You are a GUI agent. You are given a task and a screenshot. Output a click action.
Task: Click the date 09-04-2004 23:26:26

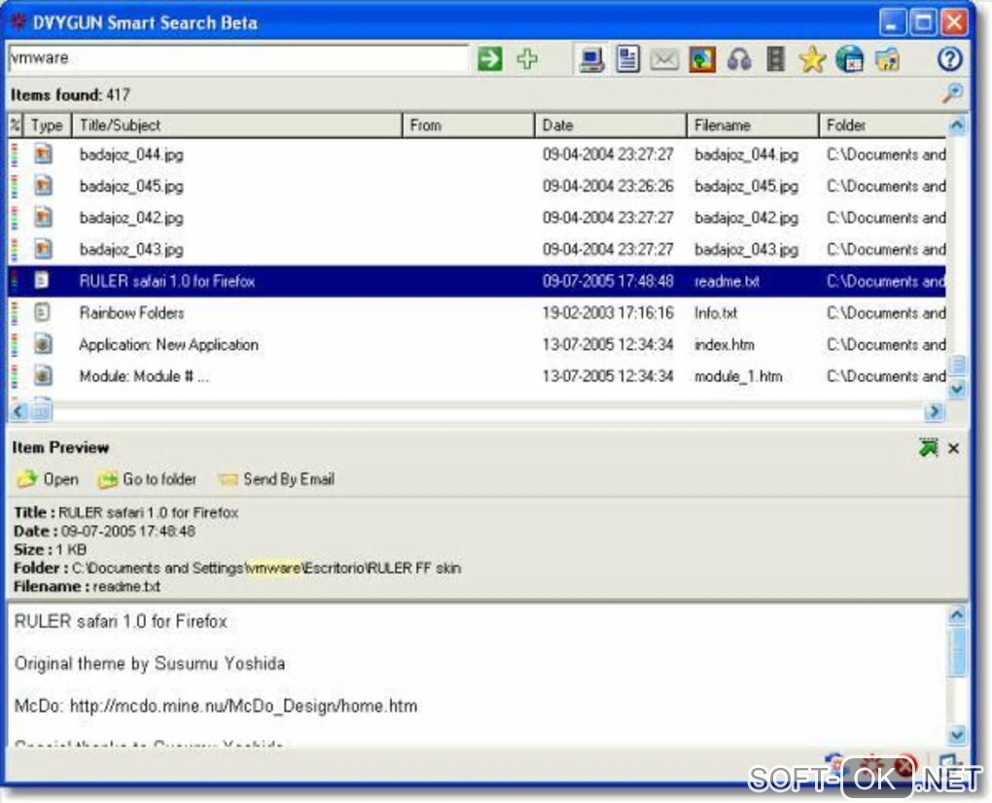608,187
